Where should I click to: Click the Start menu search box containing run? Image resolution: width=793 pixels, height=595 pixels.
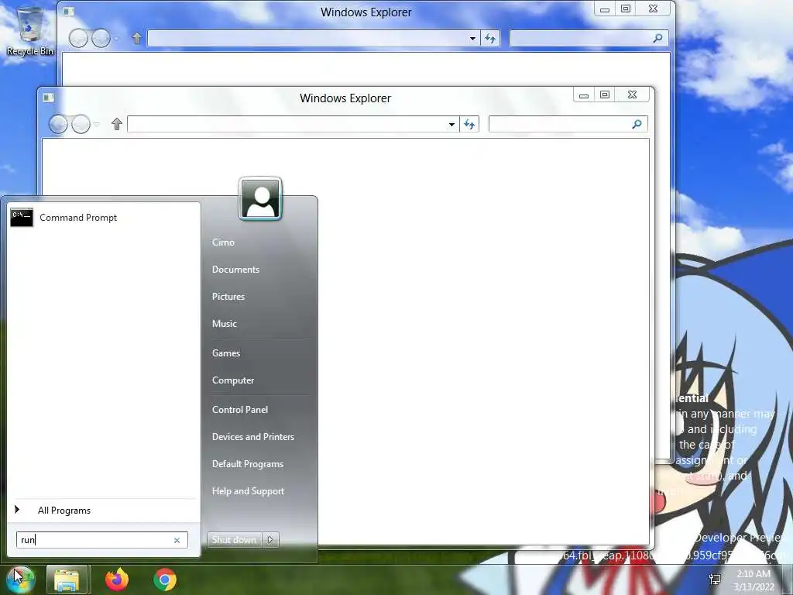tap(101, 540)
